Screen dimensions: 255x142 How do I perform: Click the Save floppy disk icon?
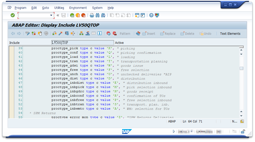tap(63, 15)
